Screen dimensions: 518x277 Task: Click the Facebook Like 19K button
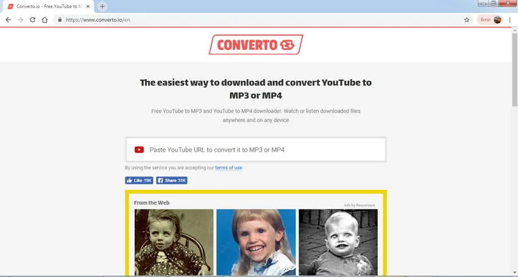pyautogui.click(x=139, y=180)
